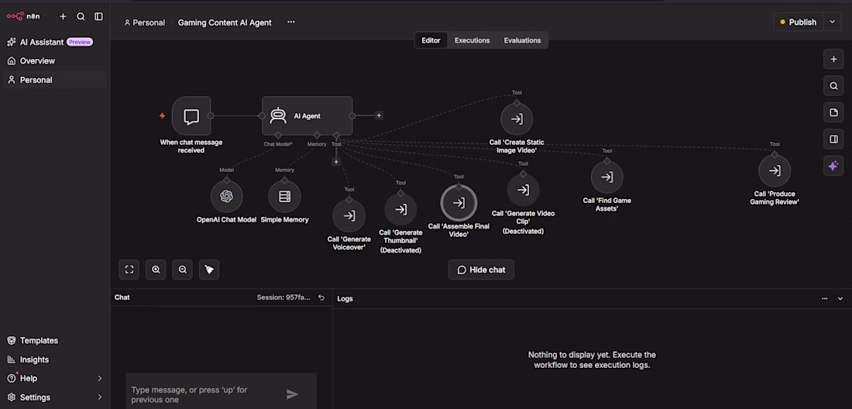Select the OpenAI Chat Model node
The height and width of the screenshot is (409, 852).
227,197
